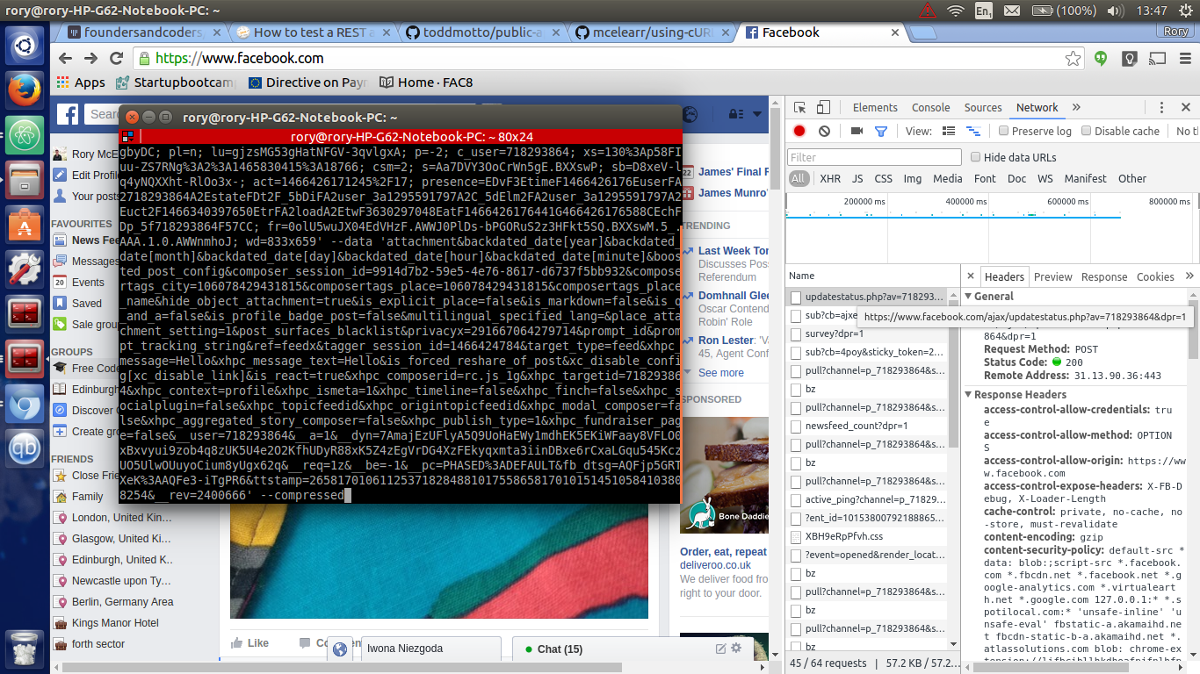Select the inspect element picker in DevTools
This screenshot has width=1200, height=674.
tap(799, 107)
